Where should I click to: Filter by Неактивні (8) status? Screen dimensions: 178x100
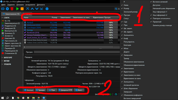pyautogui.click(x=10, y=38)
